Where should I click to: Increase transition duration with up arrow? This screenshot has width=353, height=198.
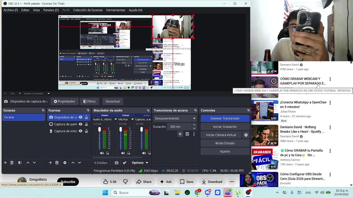point(194,125)
